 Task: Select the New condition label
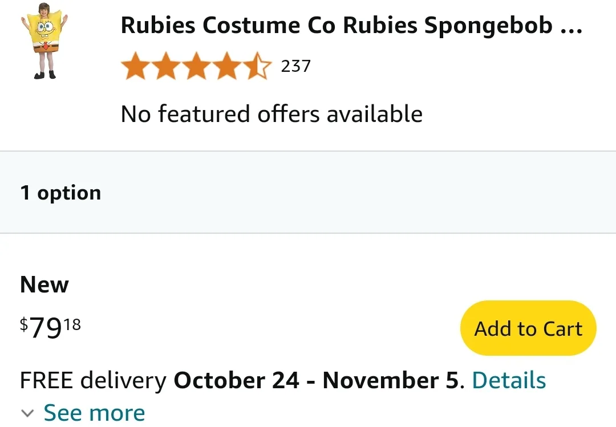[x=44, y=284]
